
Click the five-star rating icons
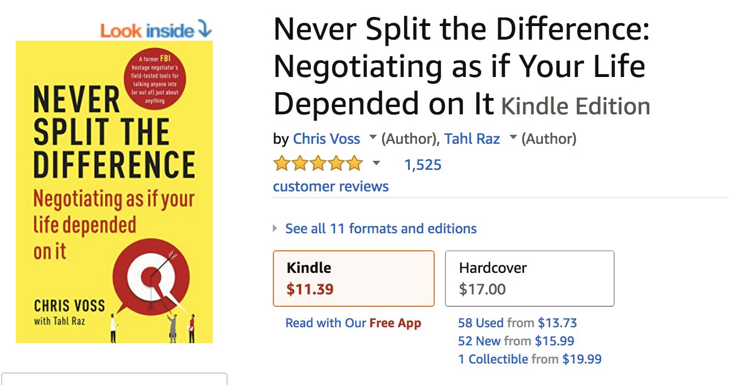click(318, 164)
